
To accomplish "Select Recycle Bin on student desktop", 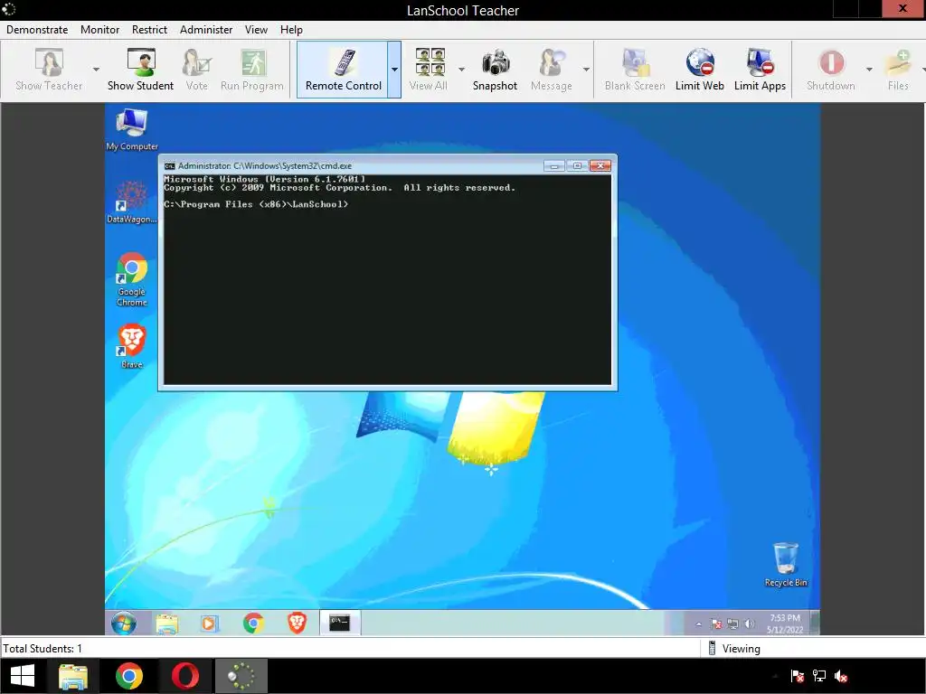I will tap(786, 565).
